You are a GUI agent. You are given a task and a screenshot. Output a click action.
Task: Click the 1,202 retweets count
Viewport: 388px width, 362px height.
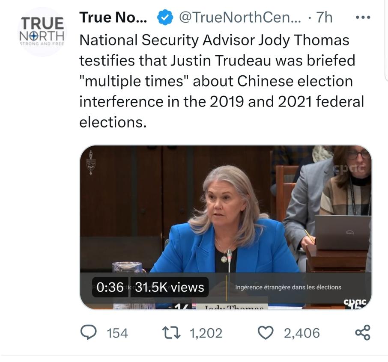[206, 333]
